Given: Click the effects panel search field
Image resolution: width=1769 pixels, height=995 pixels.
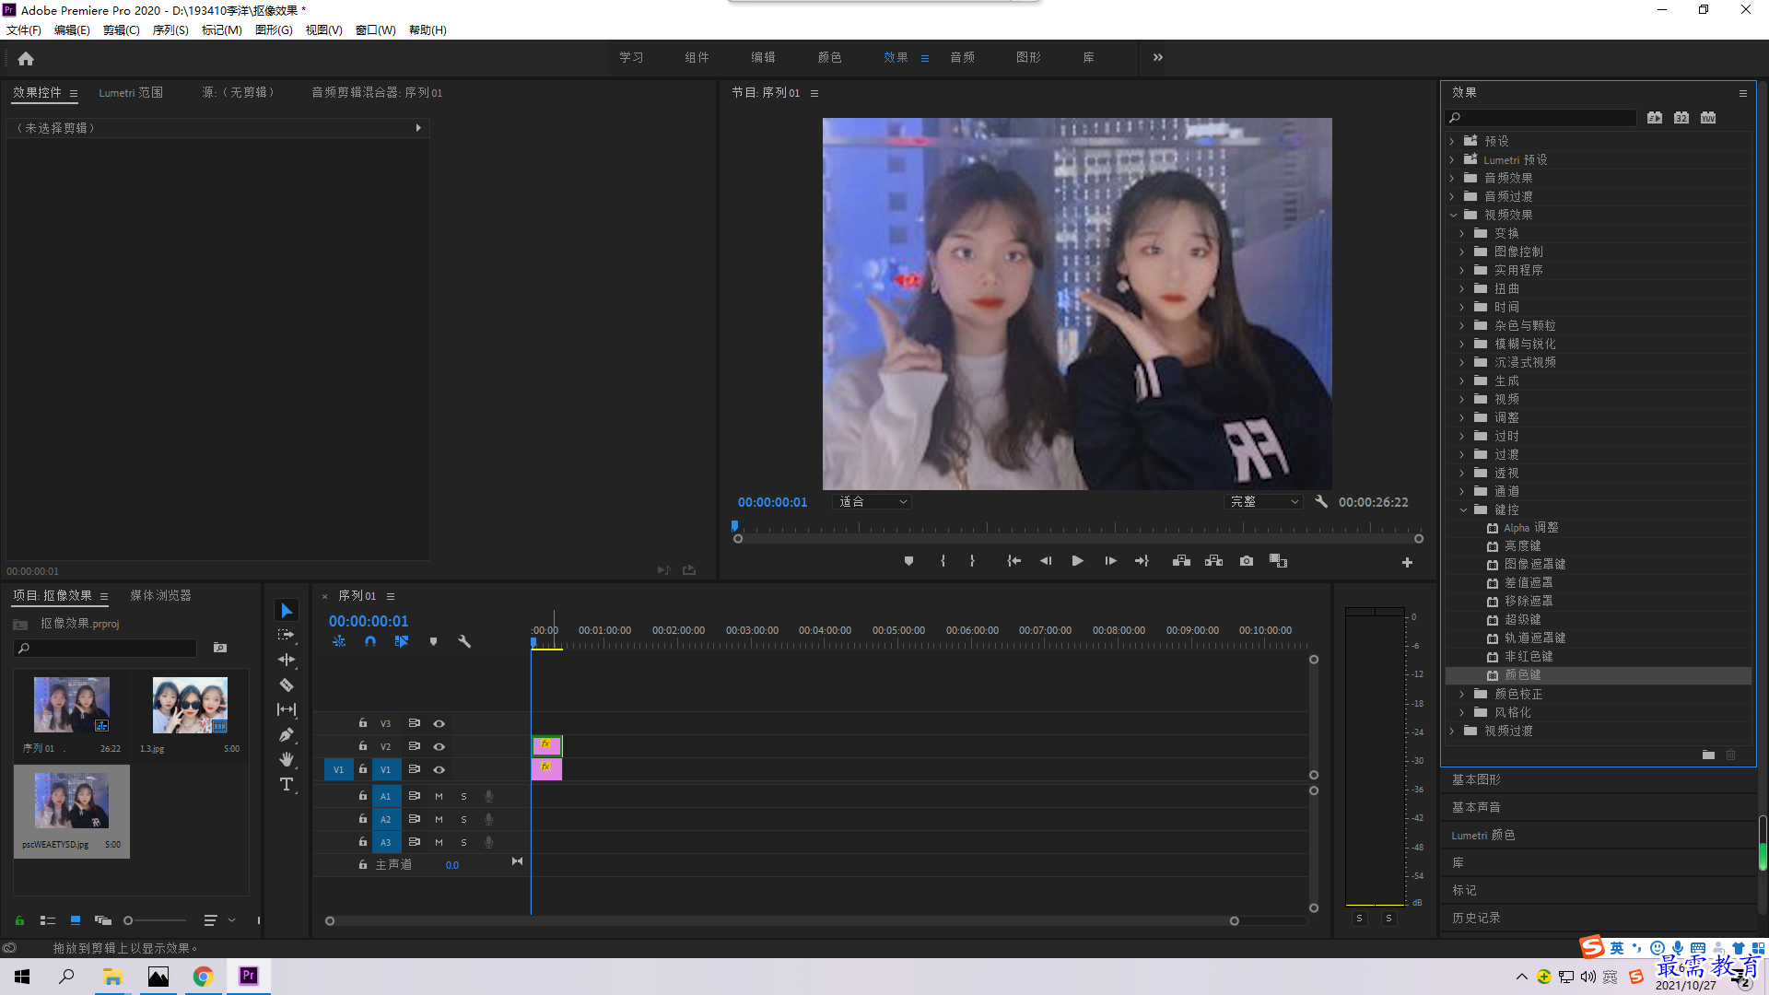Looking at the screenshot, I should pos(1541,118).
